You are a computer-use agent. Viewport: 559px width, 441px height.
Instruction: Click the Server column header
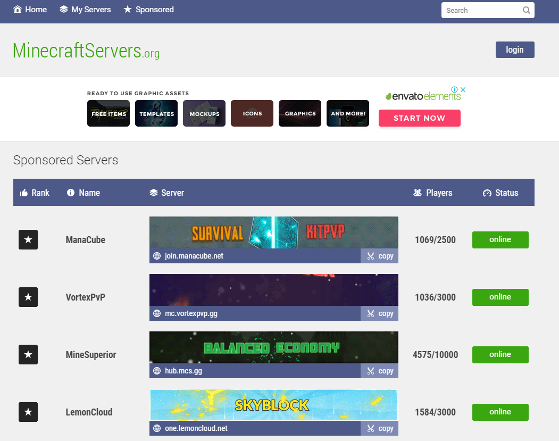point(167,193)
